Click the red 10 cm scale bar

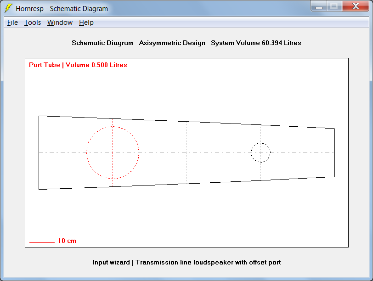tap(42, 242)
